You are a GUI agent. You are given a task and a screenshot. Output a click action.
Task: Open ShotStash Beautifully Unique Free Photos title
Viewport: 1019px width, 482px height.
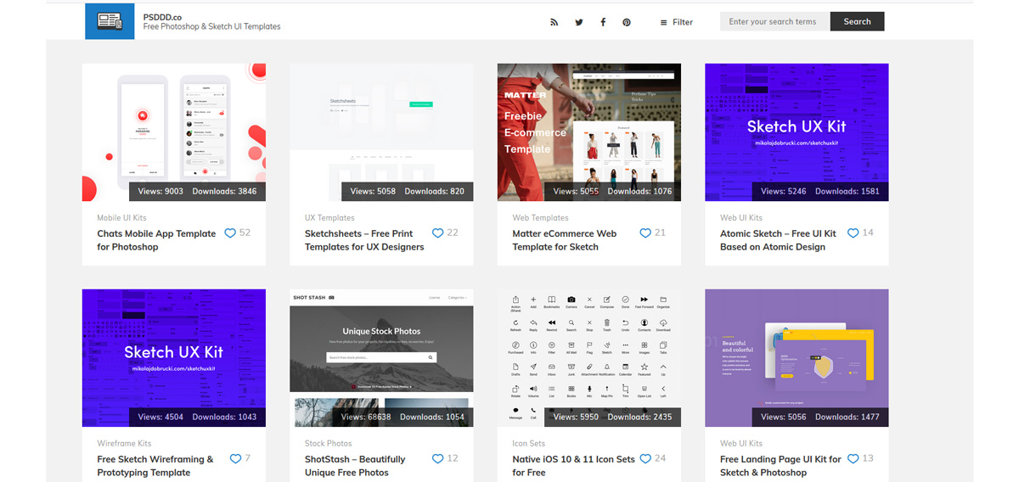(x=355, y=466)
